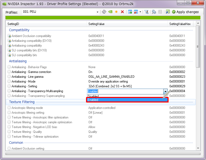The width and height of the screenshot is (206, 160).
Task: Click hex value 0x00000029 for Antialiasing Setting
Action: pyautogui.click(x=177, y=86)
